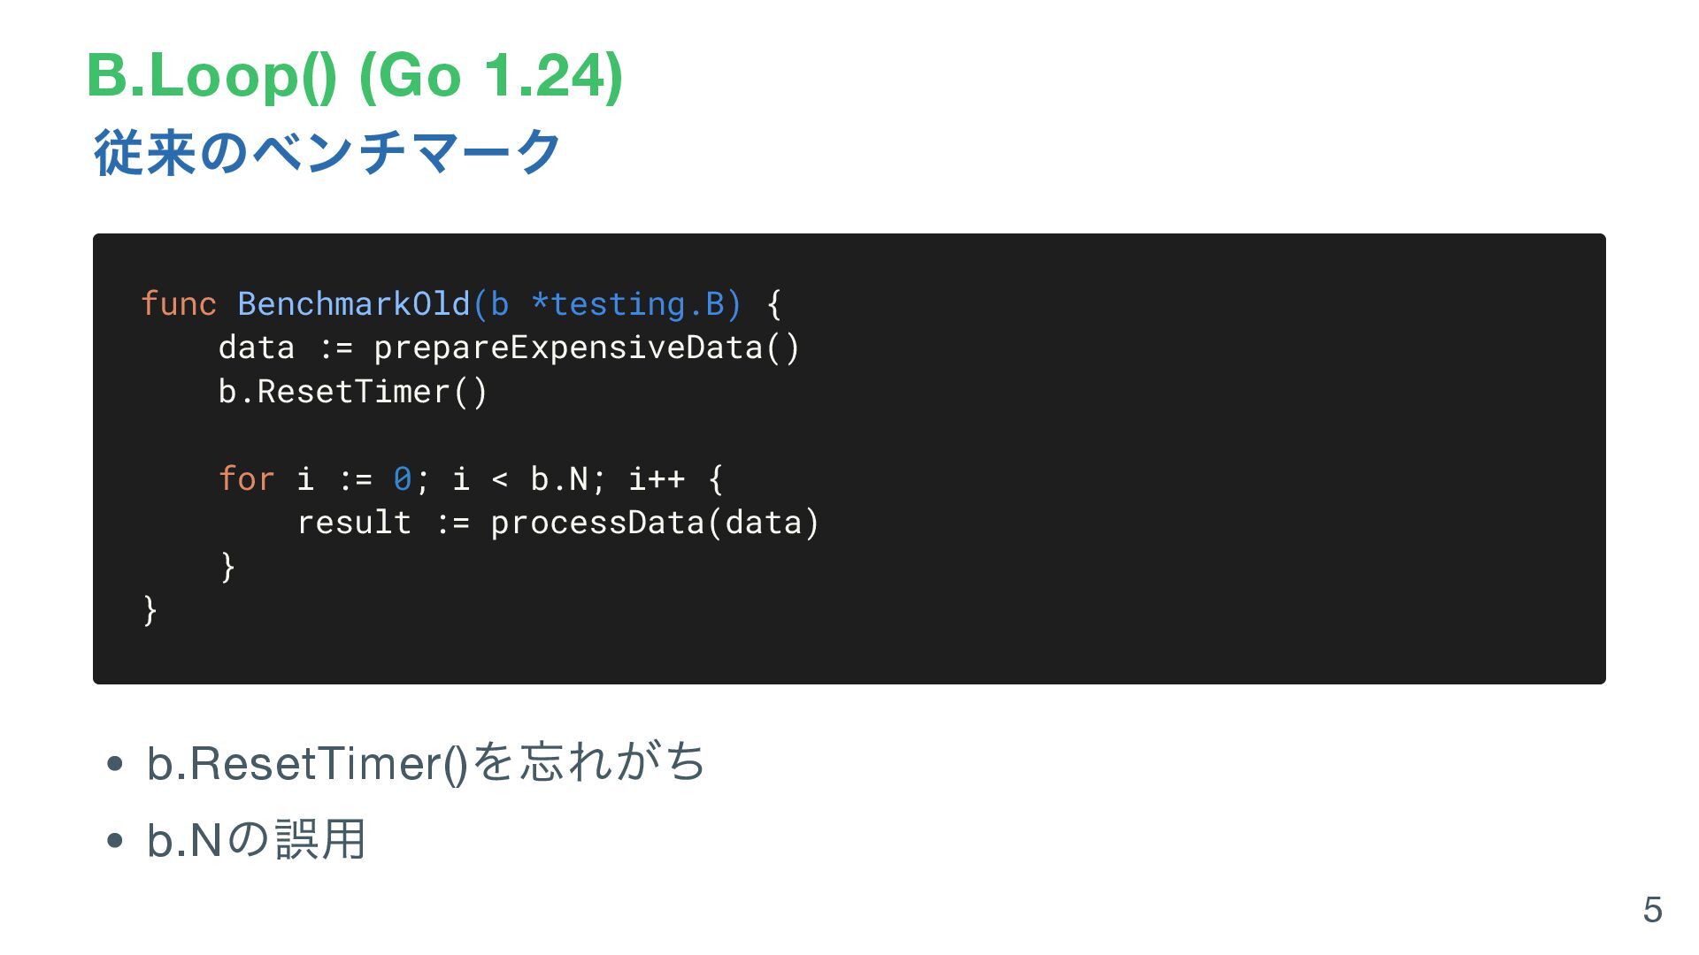Click the bullet b.Nの誤用

(257, 839)
